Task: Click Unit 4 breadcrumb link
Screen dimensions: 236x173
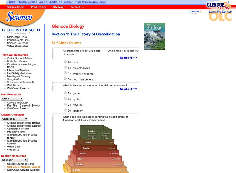Action: [42, 2]
